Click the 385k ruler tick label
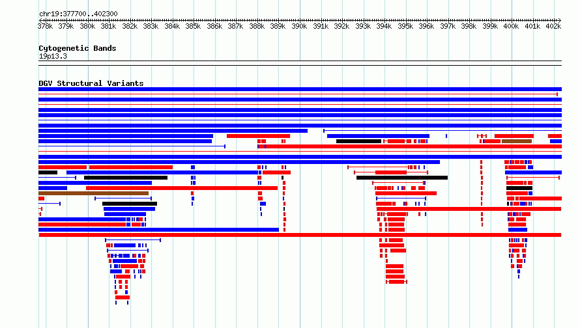580x328 pixels. click(194, 26)
